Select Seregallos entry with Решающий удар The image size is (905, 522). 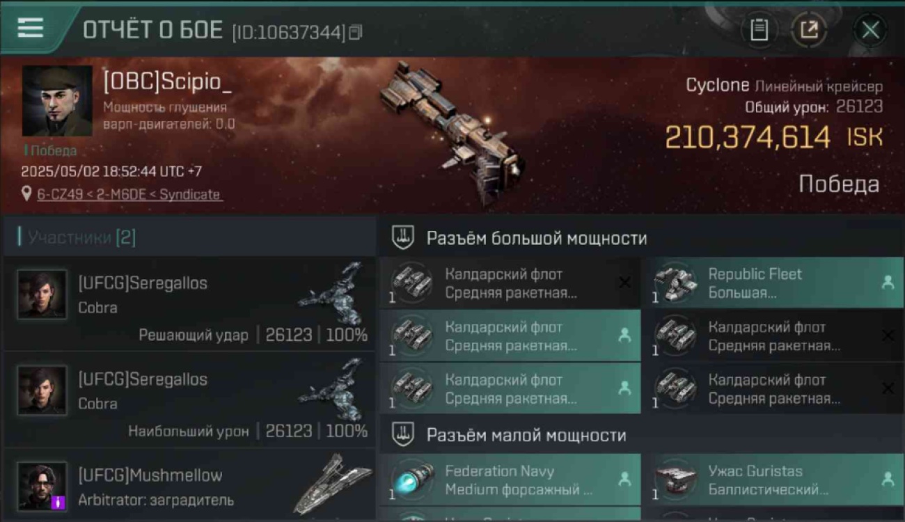click(189, 303)
